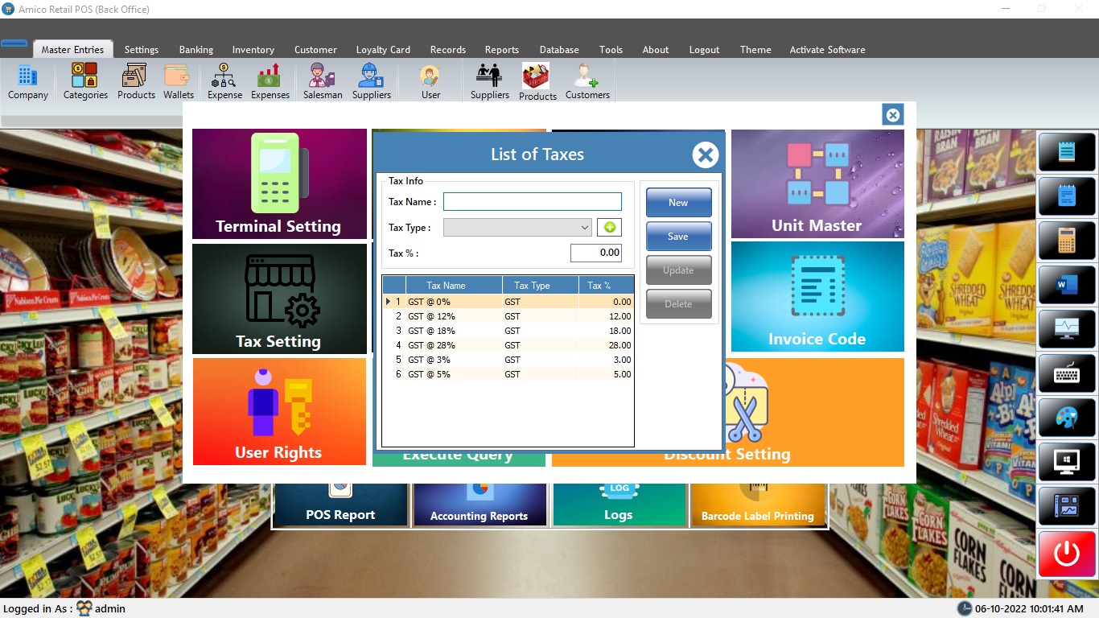
Task: Click the paint palette icon
Action: [x=1067, y=418]
